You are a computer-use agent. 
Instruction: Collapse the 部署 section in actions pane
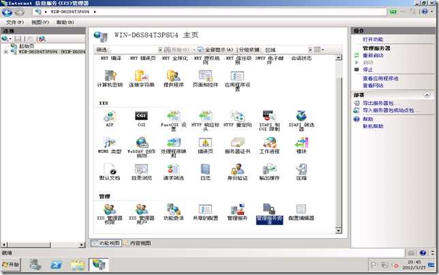click(x=427, y=96)
